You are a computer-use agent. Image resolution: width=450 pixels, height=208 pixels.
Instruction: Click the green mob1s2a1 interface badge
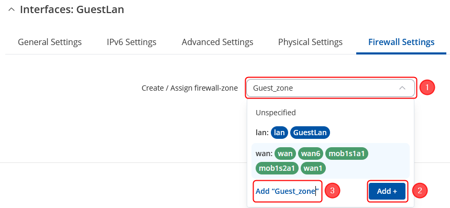click(x=277, y=168)
